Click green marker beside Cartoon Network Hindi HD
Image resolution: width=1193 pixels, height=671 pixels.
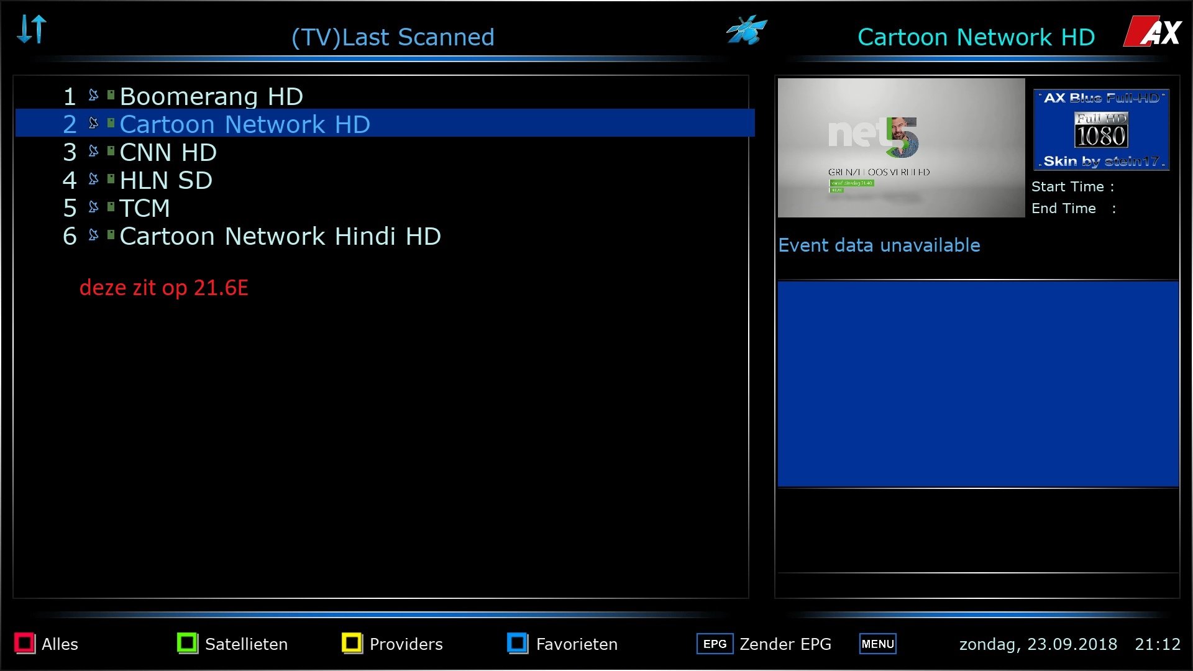[111, 235]
